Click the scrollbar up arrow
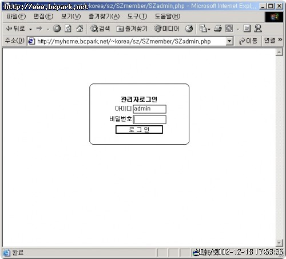Viewport: 286px width, 259px height. [x=279, y=52]
